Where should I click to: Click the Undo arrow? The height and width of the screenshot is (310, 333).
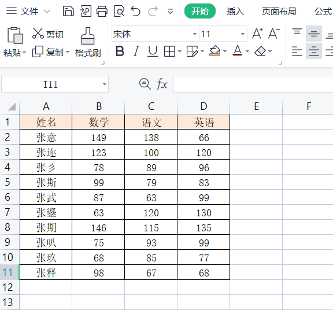(x=135, y=11)
